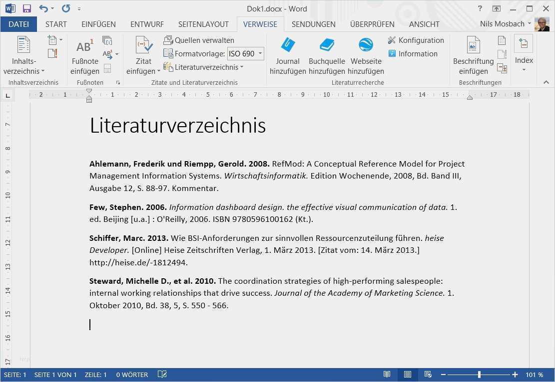Collapse the ribbon with the chevron
The image size is (555, 382).
546,82
